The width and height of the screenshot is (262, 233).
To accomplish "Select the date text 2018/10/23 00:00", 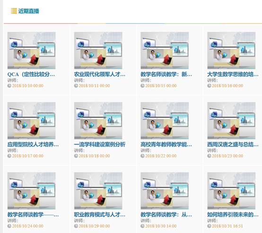I will [227, 156].
